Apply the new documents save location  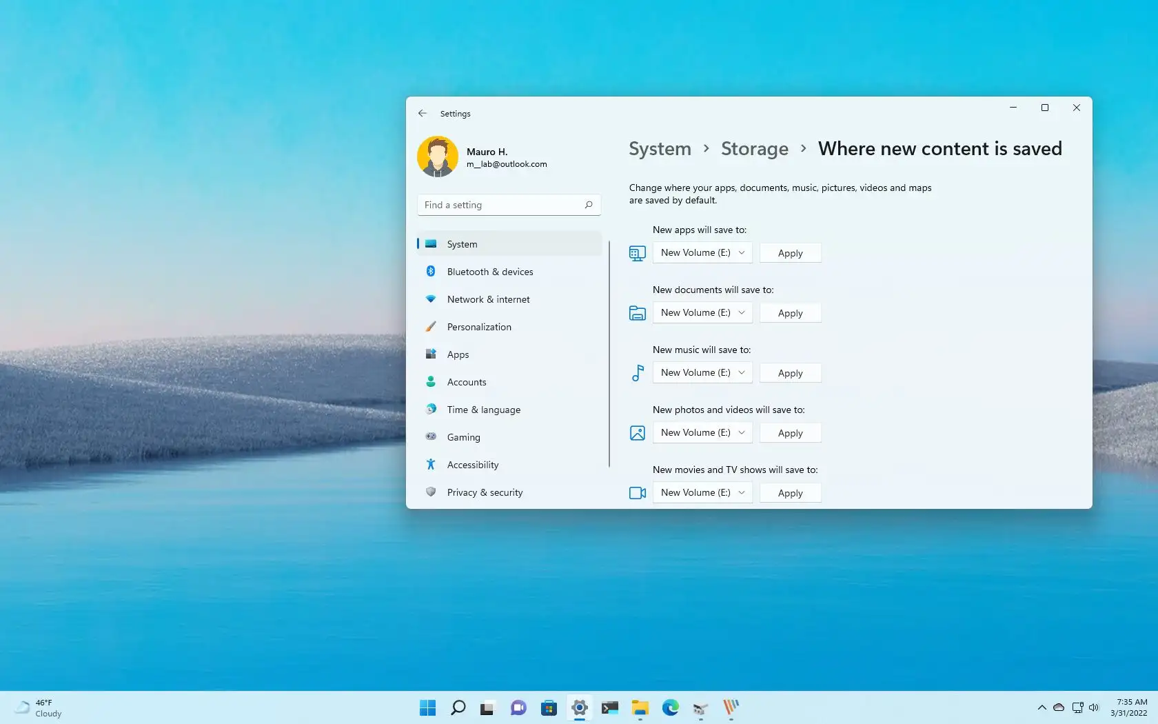(789, 312)
